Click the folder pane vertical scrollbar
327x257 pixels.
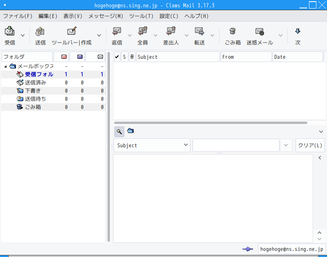(x=109, y=147)
